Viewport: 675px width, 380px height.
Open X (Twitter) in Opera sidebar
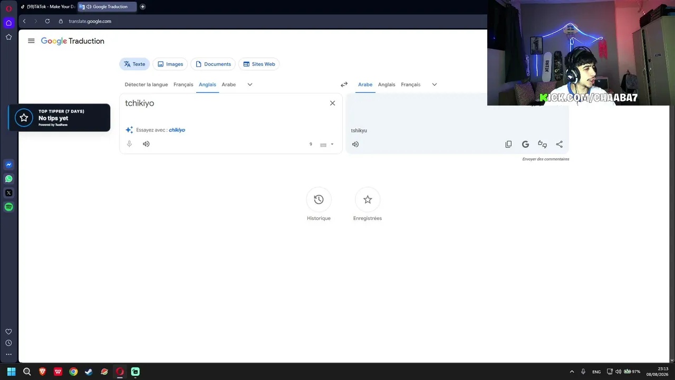(x=8, y=193)
